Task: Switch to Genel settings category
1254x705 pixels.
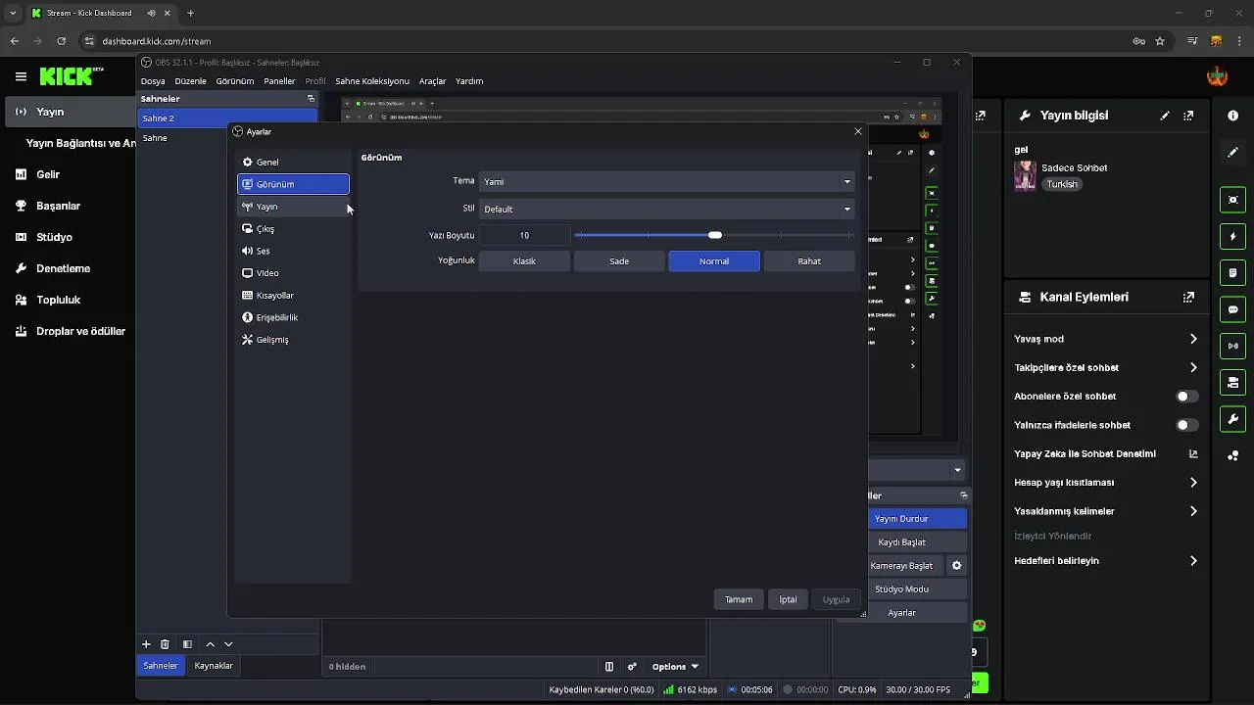Action: tap(293, 163)
